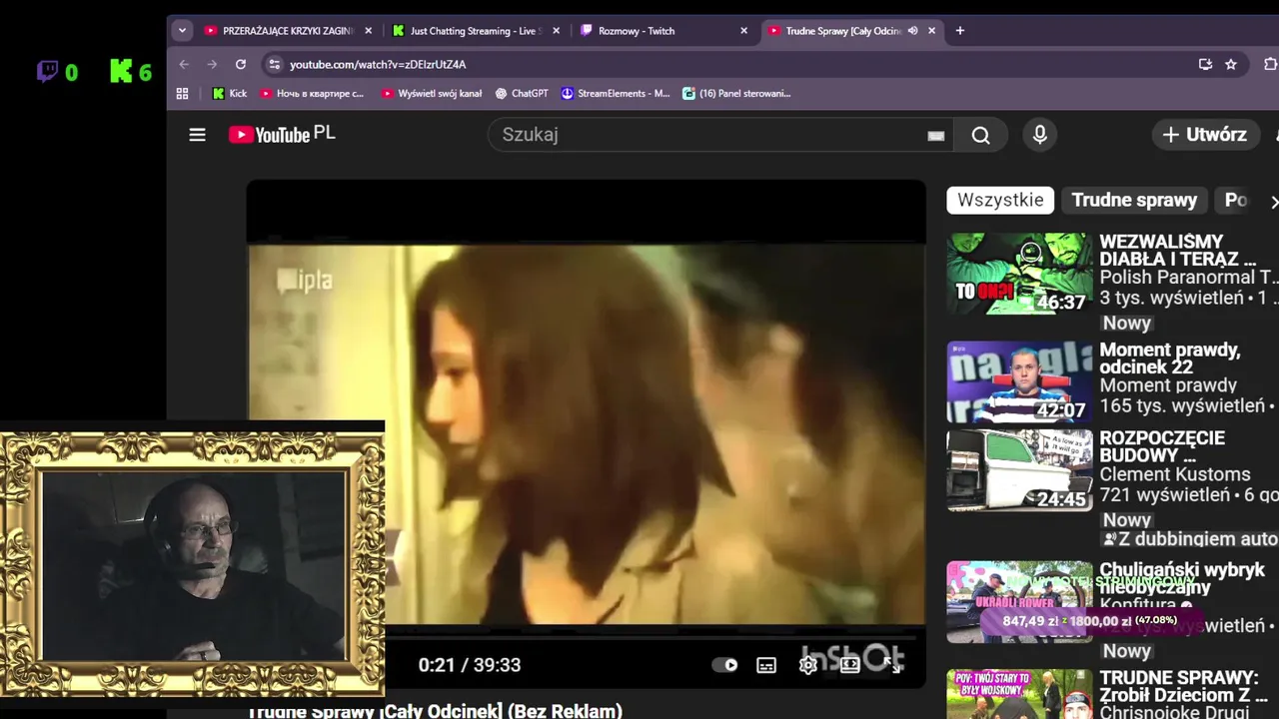This screenshot has width=1279, height=719.
Task: Install app icon in address bar
Action: tap(1205, 64)
